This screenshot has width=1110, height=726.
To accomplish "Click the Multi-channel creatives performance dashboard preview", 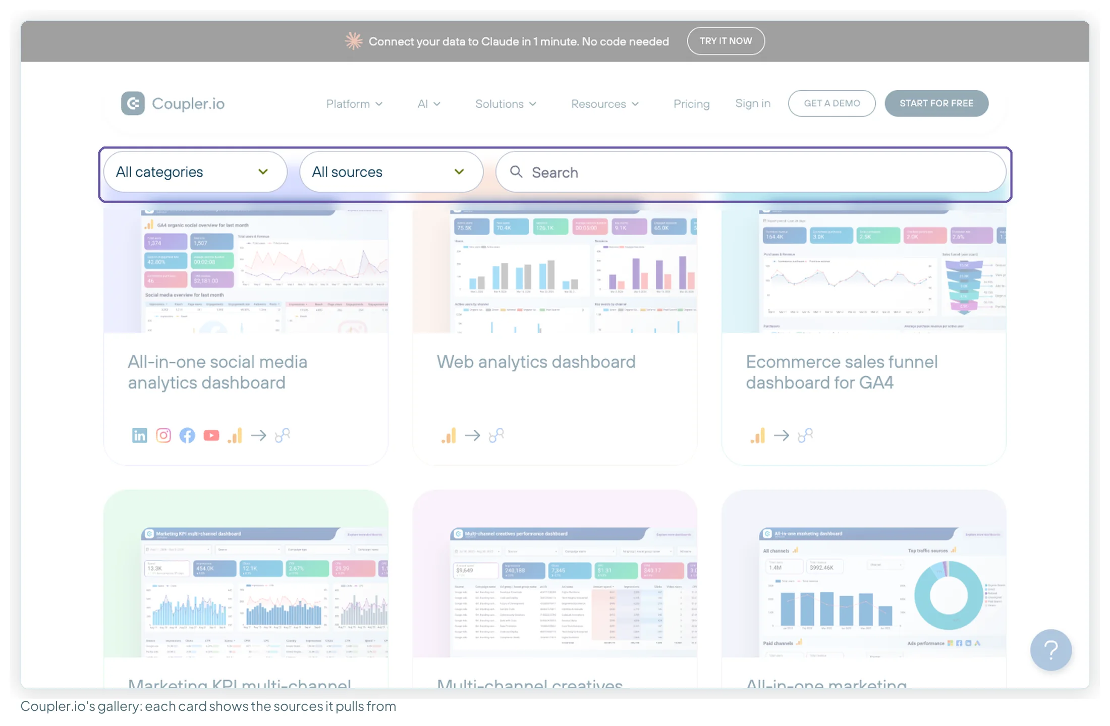I will (x=555, y=574).
